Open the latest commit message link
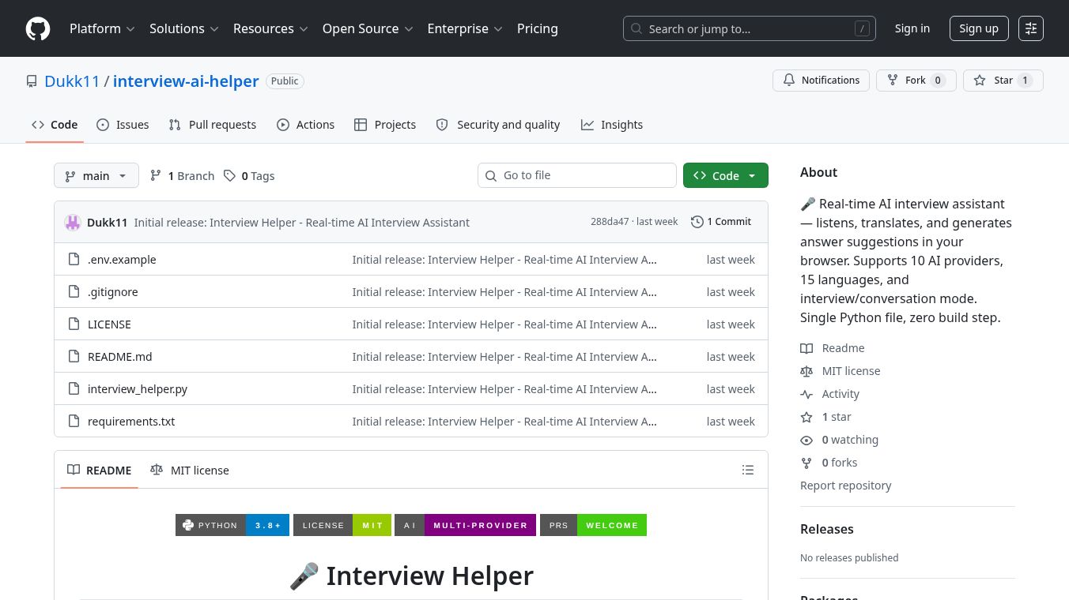This screenshot has height=600, width=1069. click(x=302, y=222)
